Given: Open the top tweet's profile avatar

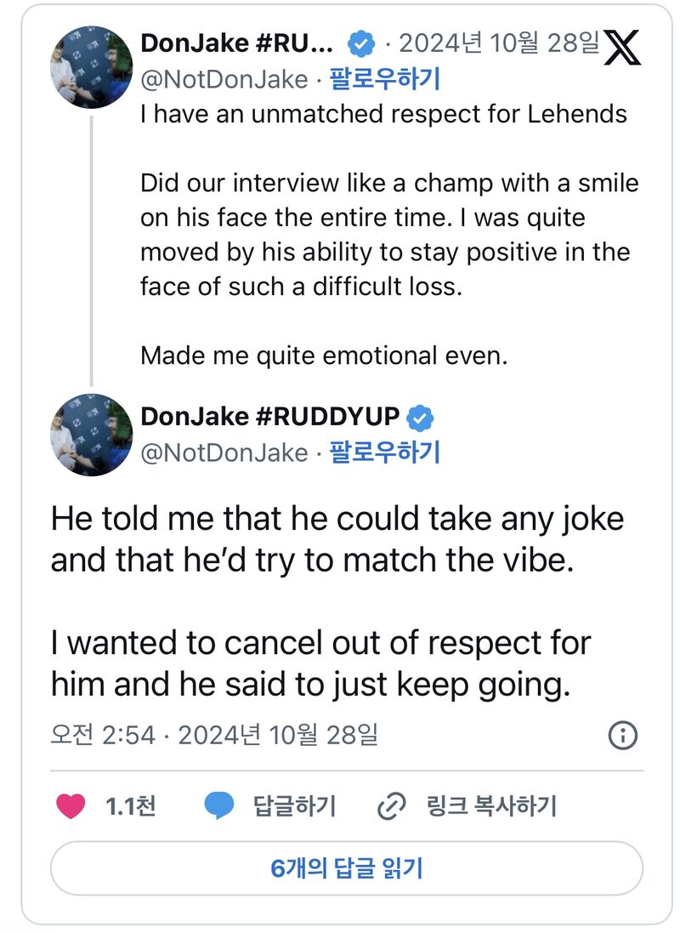Looking at the screenshot, I should click(91, 66).
